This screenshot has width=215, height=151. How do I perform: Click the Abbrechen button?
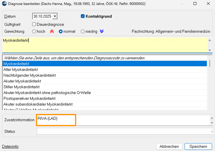pyautogui.click(x=169, y=146)
